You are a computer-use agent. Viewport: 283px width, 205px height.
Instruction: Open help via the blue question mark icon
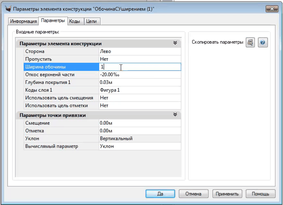[263, 43]
